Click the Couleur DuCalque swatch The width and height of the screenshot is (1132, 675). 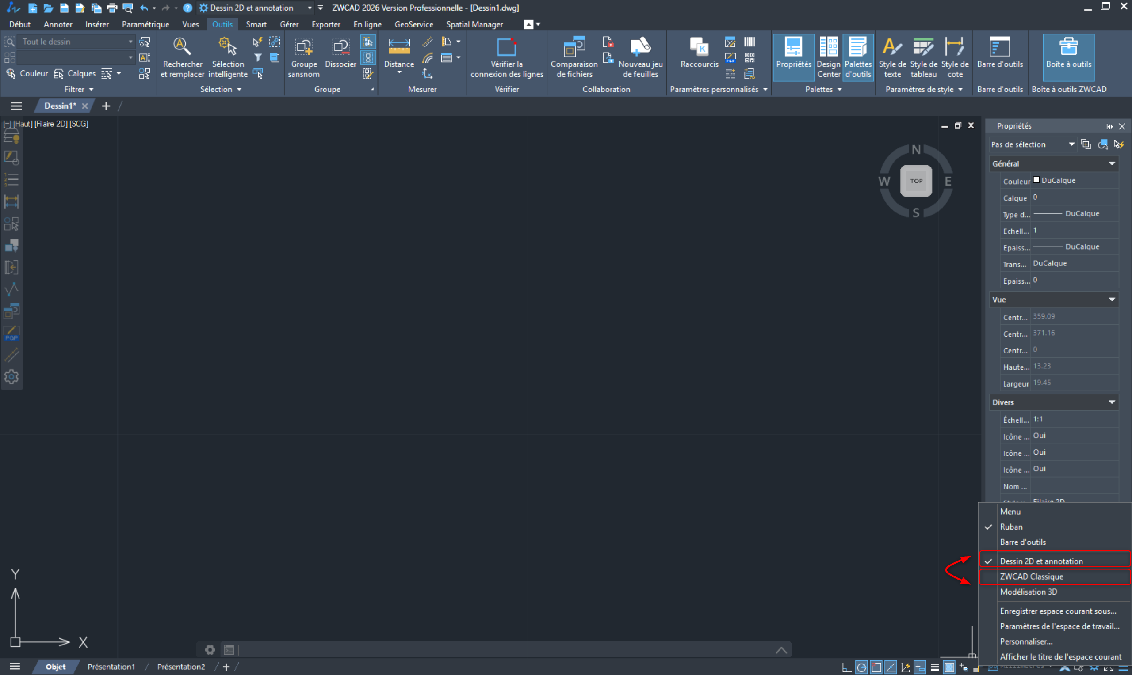coord(1036,180)
